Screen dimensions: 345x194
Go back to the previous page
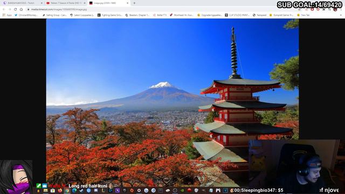(4, 10)
